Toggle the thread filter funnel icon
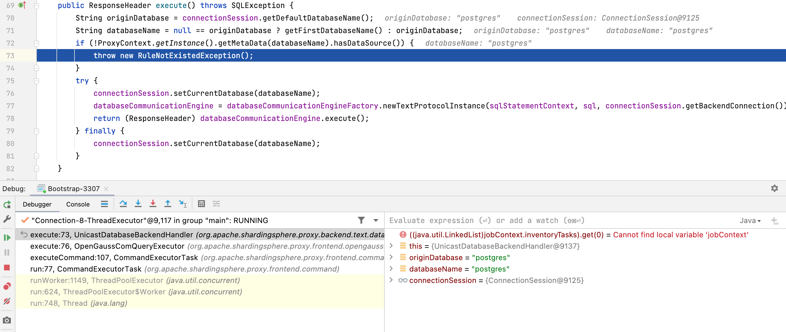Viewport: 786px width, 332px height. click(361, 220)
